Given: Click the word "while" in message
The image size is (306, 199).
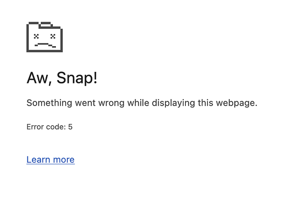Looking at the screenshot, I should (x=138, y=103).
